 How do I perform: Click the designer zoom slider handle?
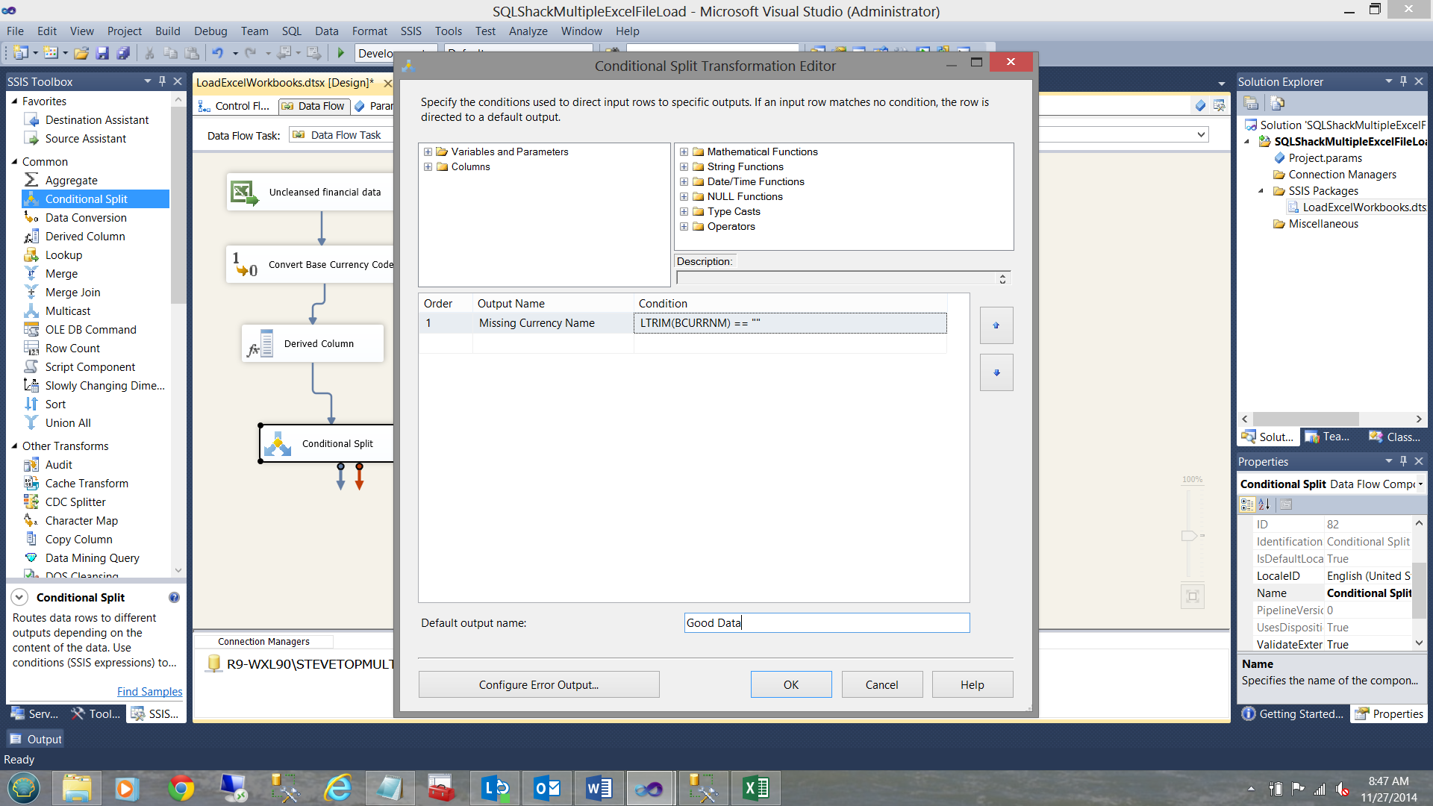coord(1190,536)
